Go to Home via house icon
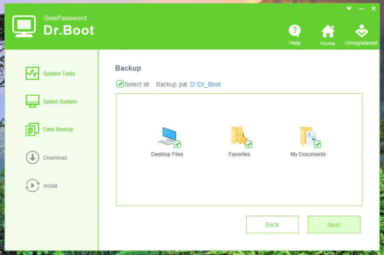 coord(327,31)
